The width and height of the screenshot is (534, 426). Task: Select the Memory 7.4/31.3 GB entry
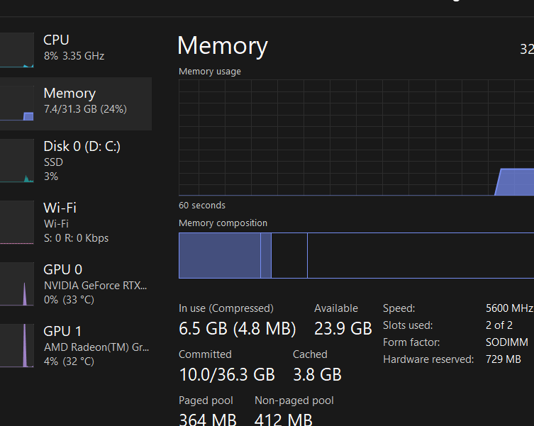pyautogui.click(x=85, y=101)
